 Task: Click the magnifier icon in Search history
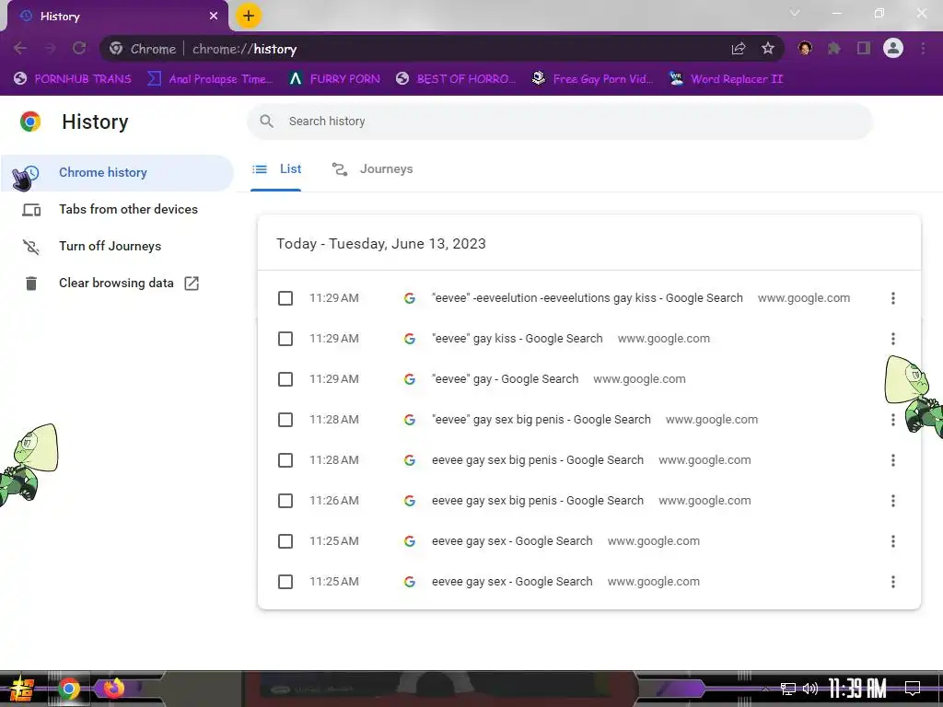266,121
